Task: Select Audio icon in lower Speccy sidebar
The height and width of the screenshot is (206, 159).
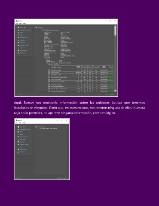Action: click(x=18, y=147)
